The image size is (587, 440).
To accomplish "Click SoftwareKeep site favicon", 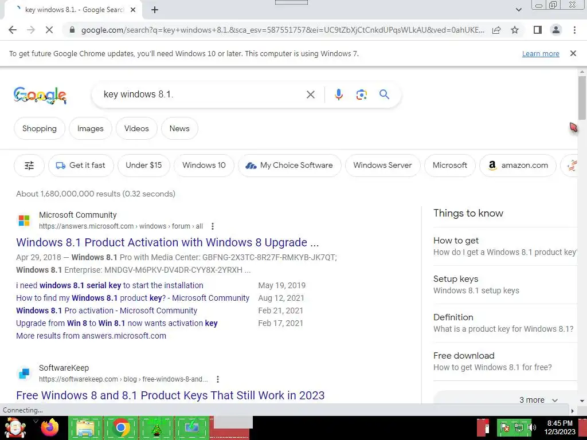I will click(x=24, y=374).
